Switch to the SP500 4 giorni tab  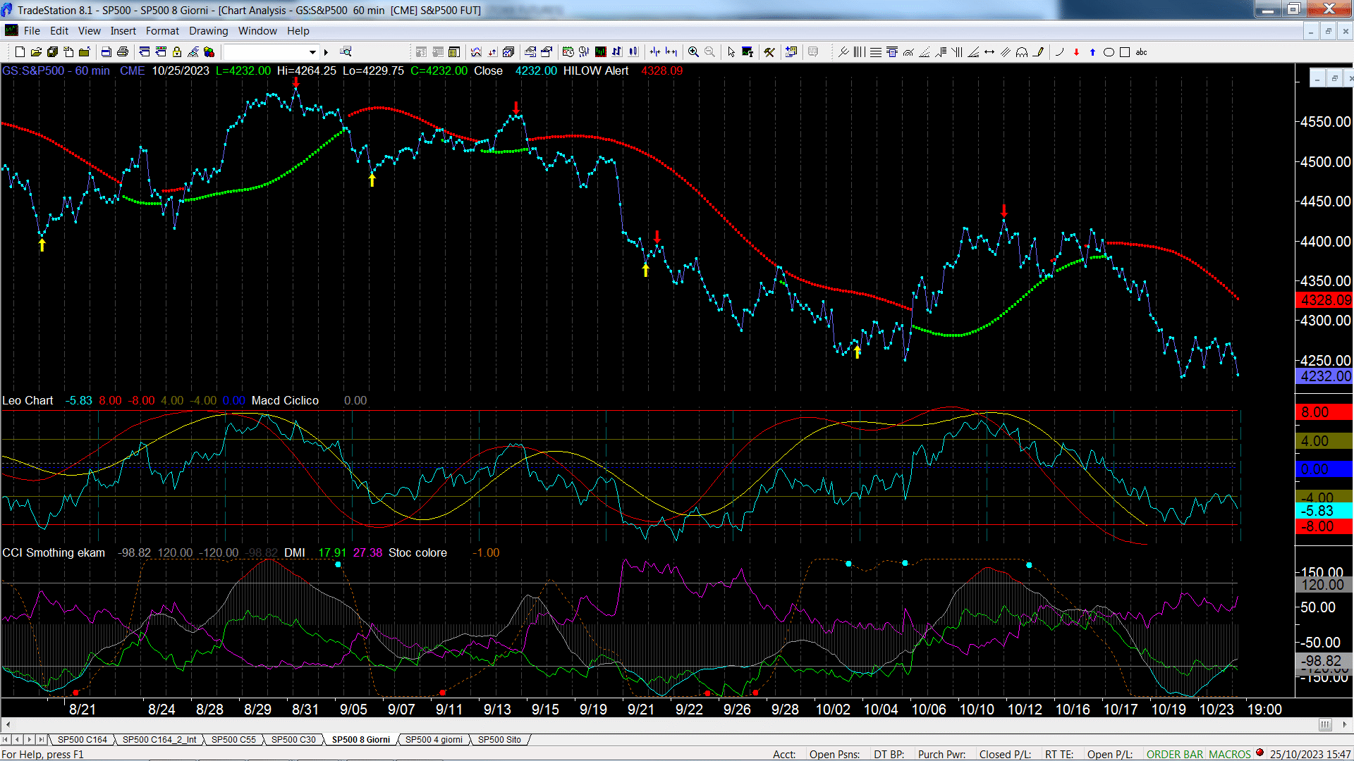(434, 739)
